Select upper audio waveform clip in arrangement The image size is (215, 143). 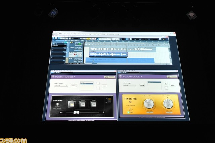123,49
